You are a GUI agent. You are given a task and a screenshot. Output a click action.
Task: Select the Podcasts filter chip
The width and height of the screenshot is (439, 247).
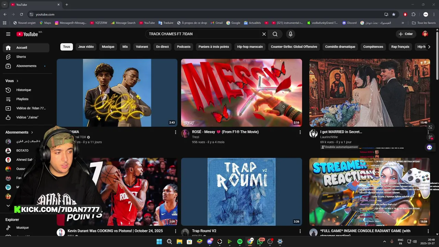(x=183, y=47)
